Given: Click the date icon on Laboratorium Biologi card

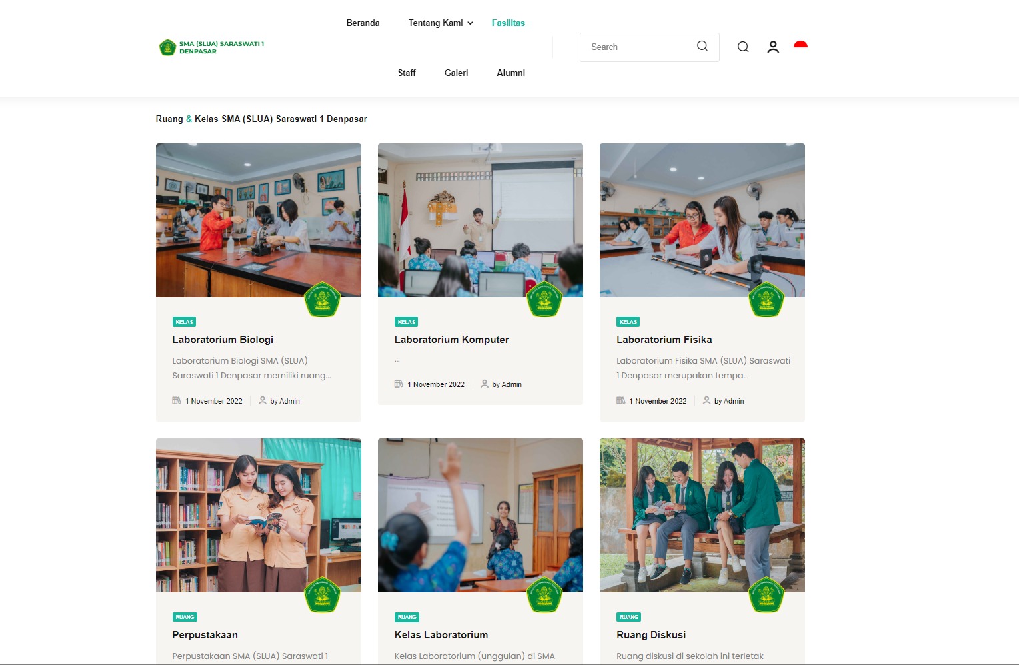Looking at the screenshot, I should click(177, 400).
